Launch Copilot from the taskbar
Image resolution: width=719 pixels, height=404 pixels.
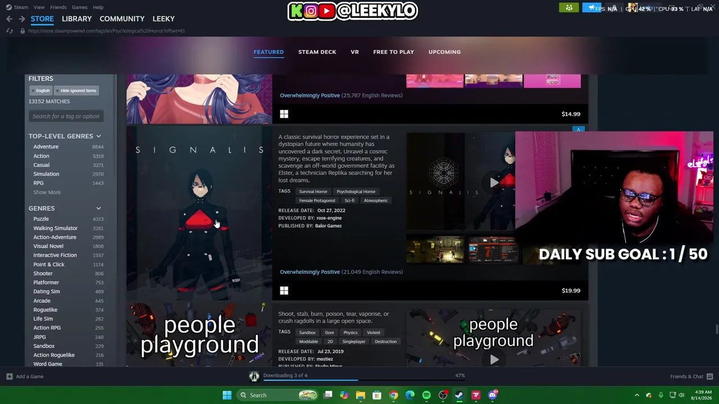(344, 395)
